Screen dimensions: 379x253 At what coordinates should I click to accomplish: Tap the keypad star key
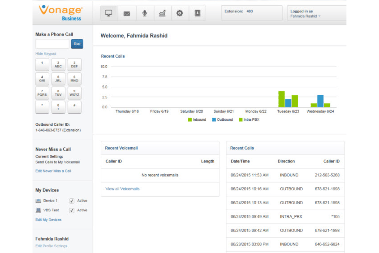tap(42, 107)
